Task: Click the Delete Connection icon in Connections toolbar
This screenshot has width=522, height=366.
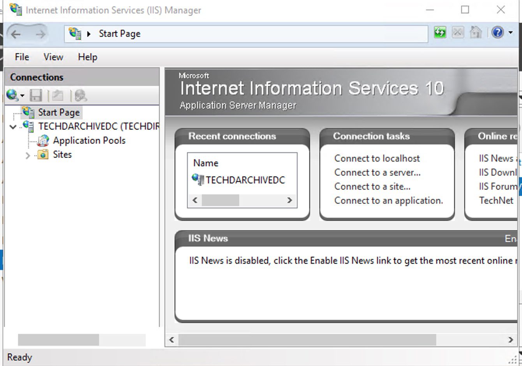Action: click(81, 96)
